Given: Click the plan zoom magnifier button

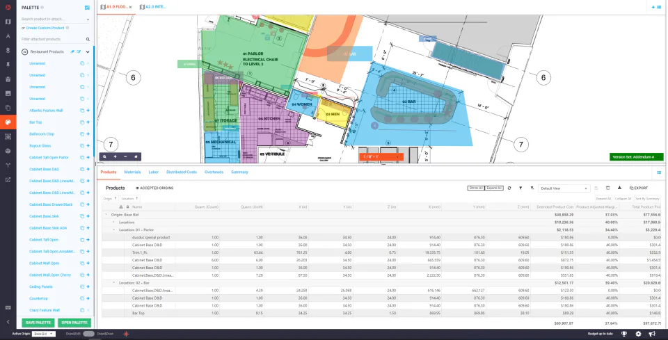Looking at the screenshot, I should (x=104, y=156).
